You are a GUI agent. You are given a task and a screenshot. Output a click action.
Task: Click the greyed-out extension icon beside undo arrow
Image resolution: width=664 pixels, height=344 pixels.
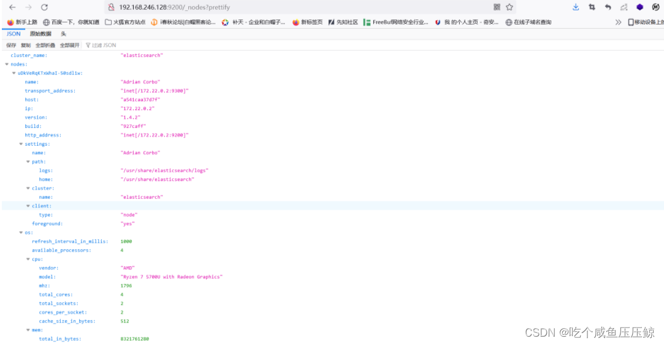point(624,7)
